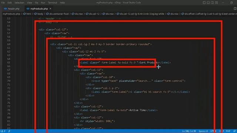Split the editor to the right
237x133 pixels.
(235, 8)
